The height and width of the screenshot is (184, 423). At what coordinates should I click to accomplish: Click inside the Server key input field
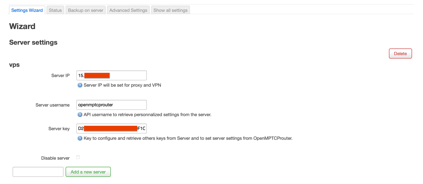(111, 128)
